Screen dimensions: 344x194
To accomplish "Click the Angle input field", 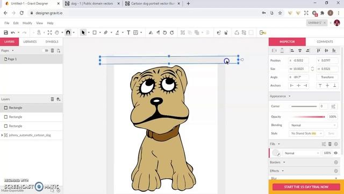I will [x=299, y=77].
